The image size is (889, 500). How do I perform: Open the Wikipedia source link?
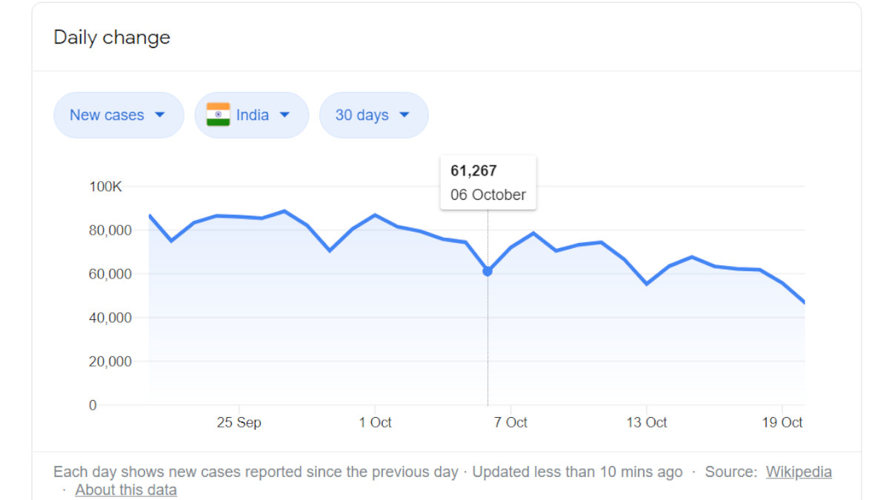[799, 472]
